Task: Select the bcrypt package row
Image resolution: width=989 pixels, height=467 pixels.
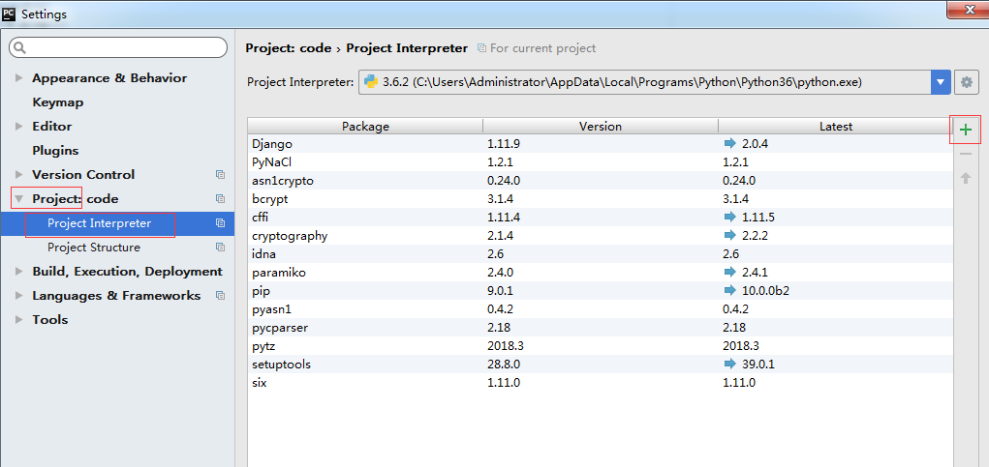Action: tap(600, 199)
